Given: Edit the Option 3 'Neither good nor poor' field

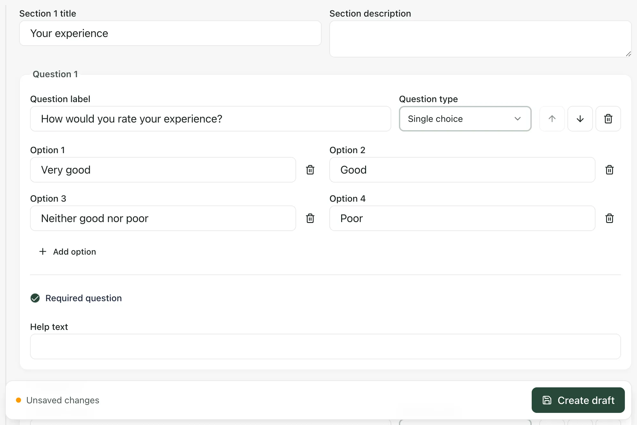Looking at the screenshot, I should (163, 218).
